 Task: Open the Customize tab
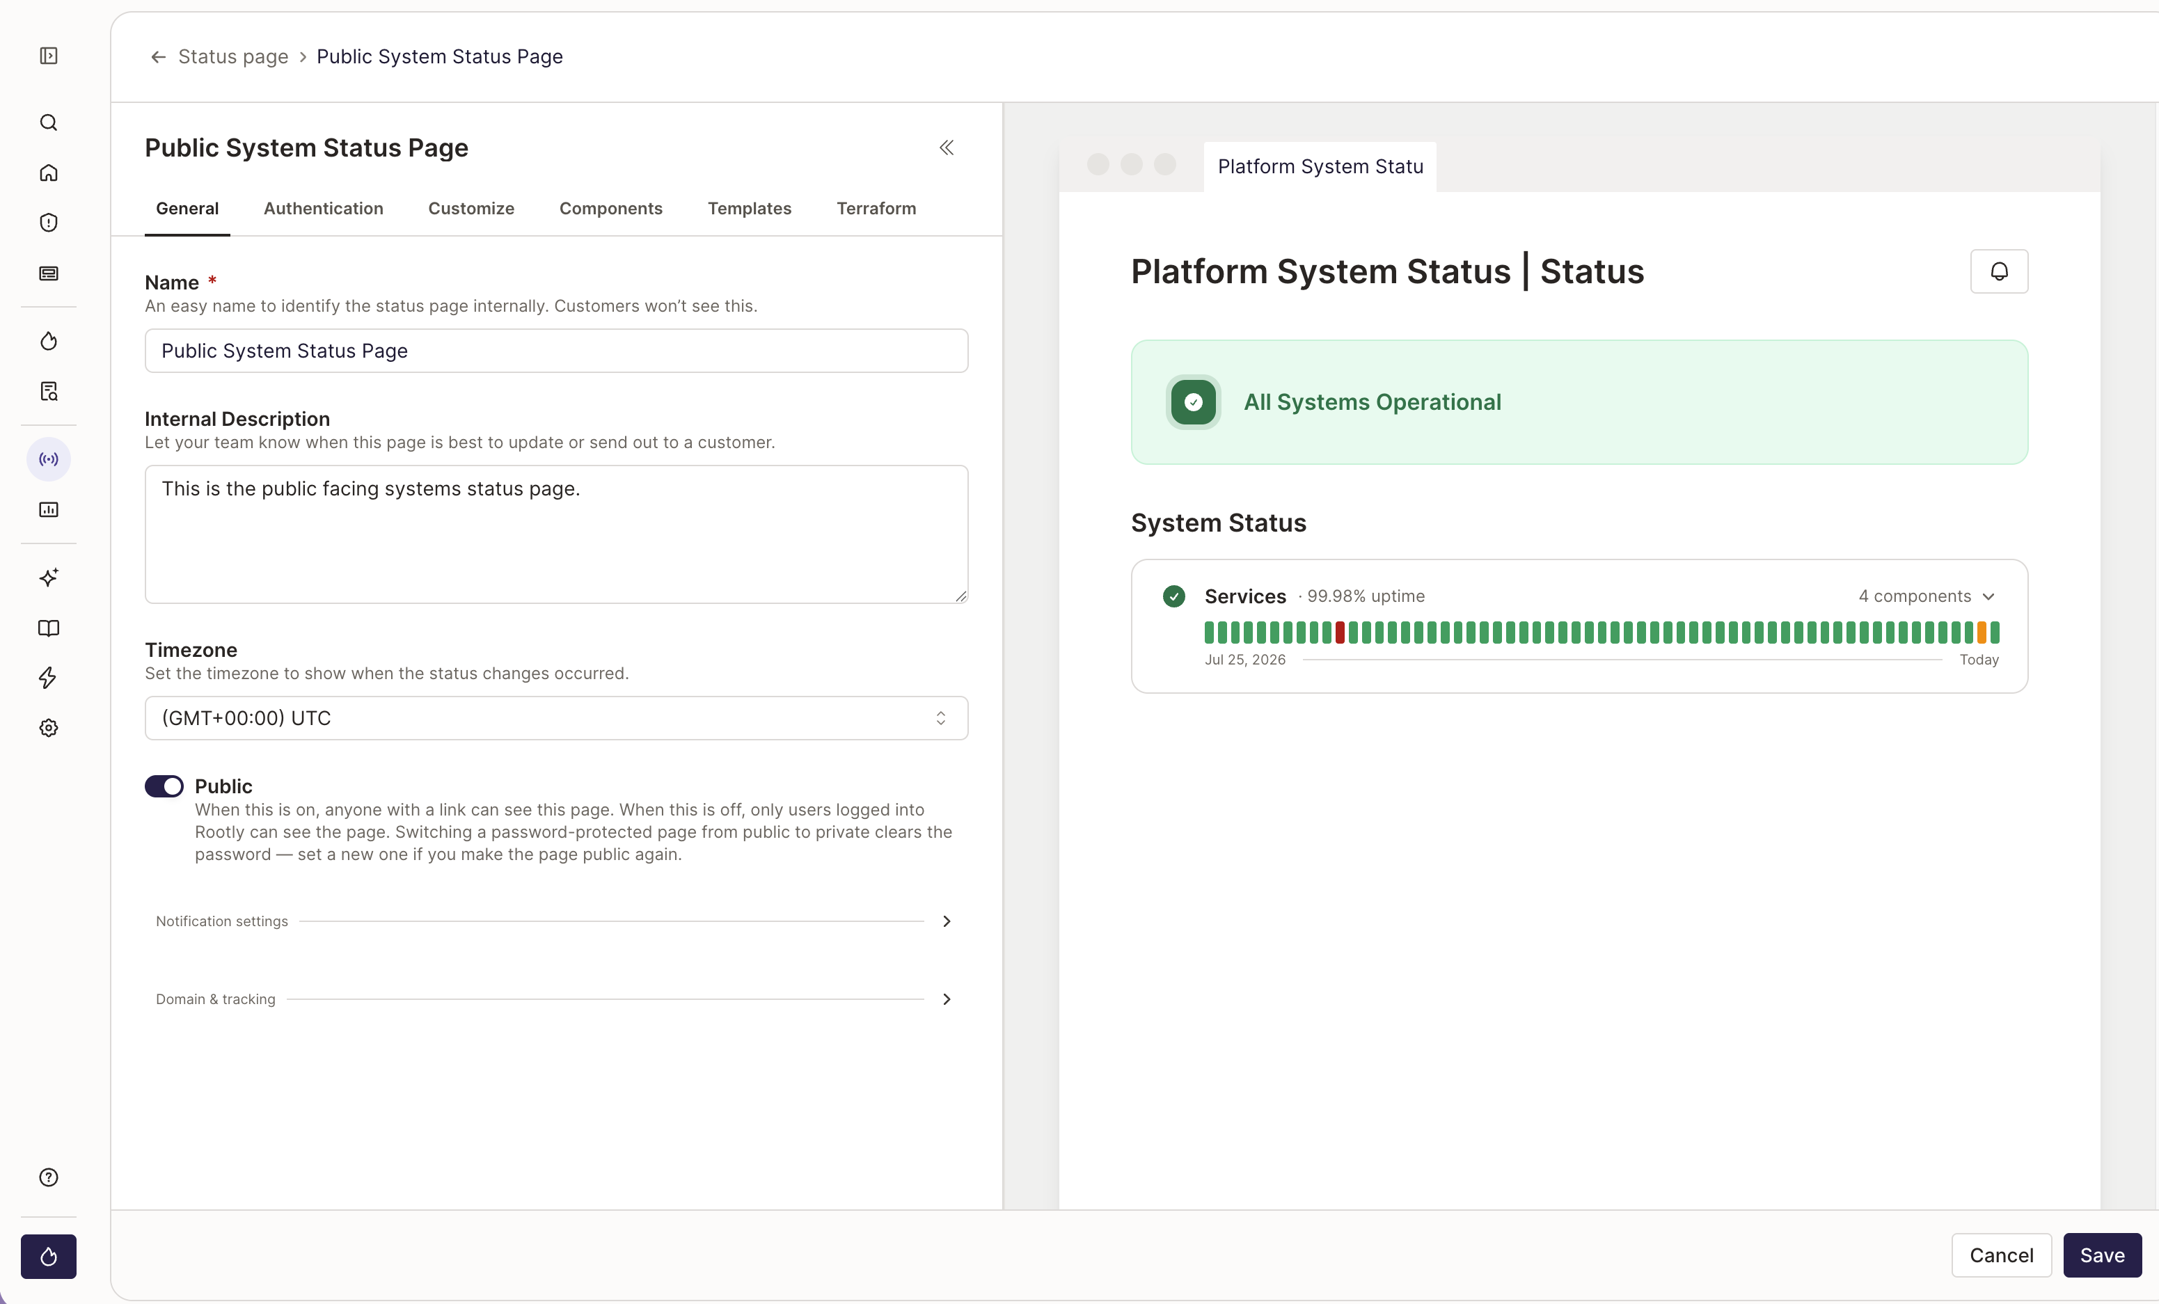(471, 209)
